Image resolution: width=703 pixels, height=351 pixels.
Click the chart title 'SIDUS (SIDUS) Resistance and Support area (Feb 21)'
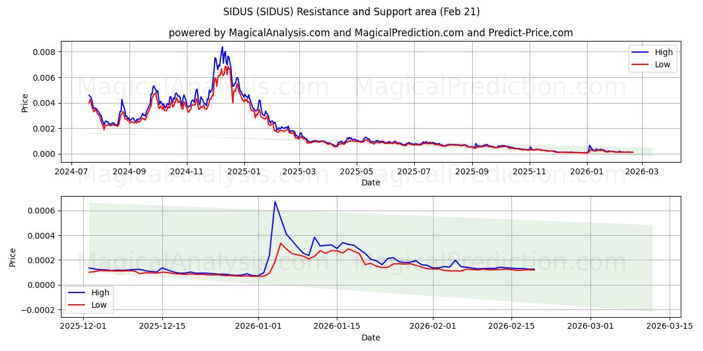tap(351, 12)
